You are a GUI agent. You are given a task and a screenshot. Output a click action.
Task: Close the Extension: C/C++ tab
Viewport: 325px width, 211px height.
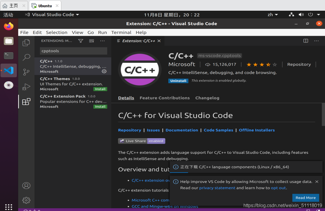pos(159,41)
